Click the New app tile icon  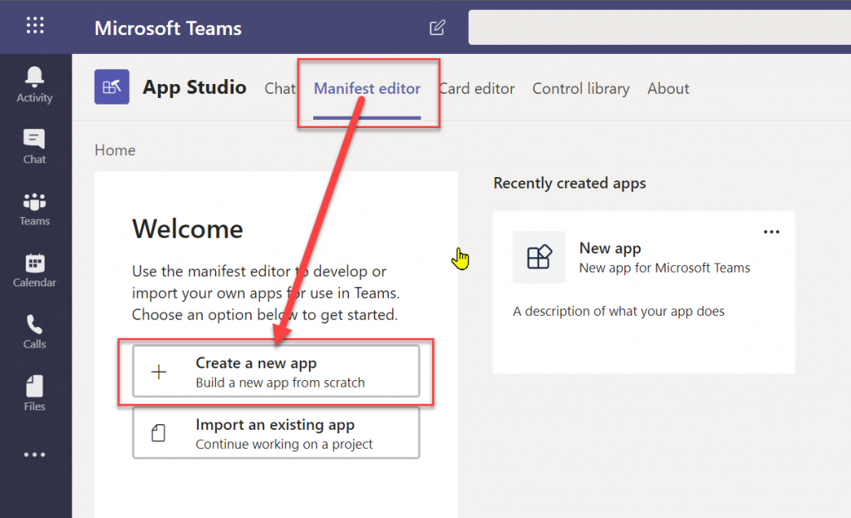pos(539,258)
